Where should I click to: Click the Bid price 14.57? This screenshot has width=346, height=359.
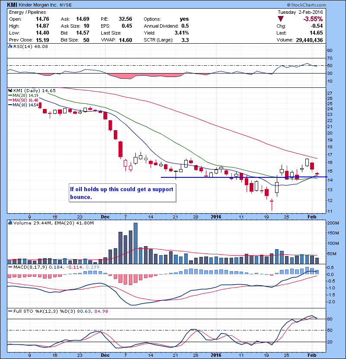[83, 33]
